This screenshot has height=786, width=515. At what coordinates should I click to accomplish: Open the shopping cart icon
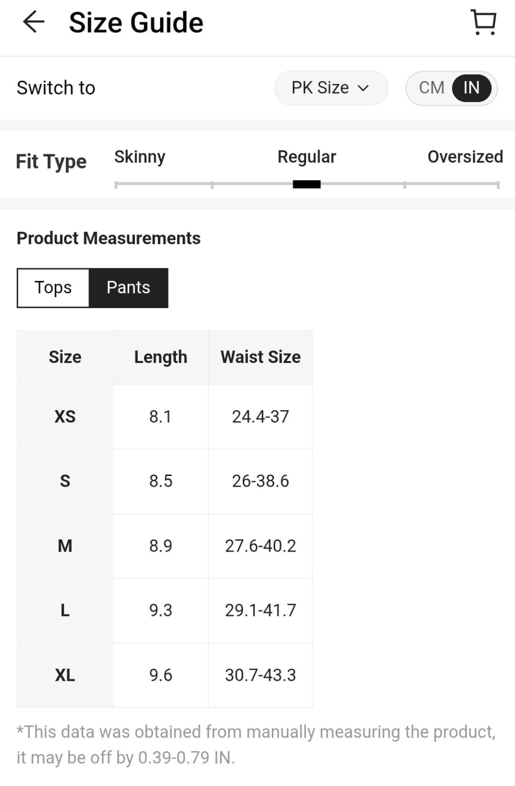(484, 23)
